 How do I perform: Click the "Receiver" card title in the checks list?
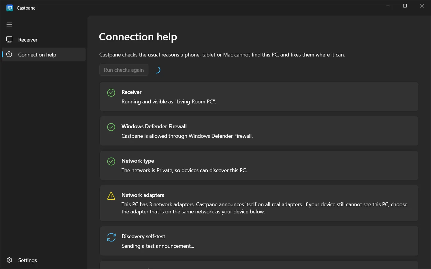(x=131, y=92)
